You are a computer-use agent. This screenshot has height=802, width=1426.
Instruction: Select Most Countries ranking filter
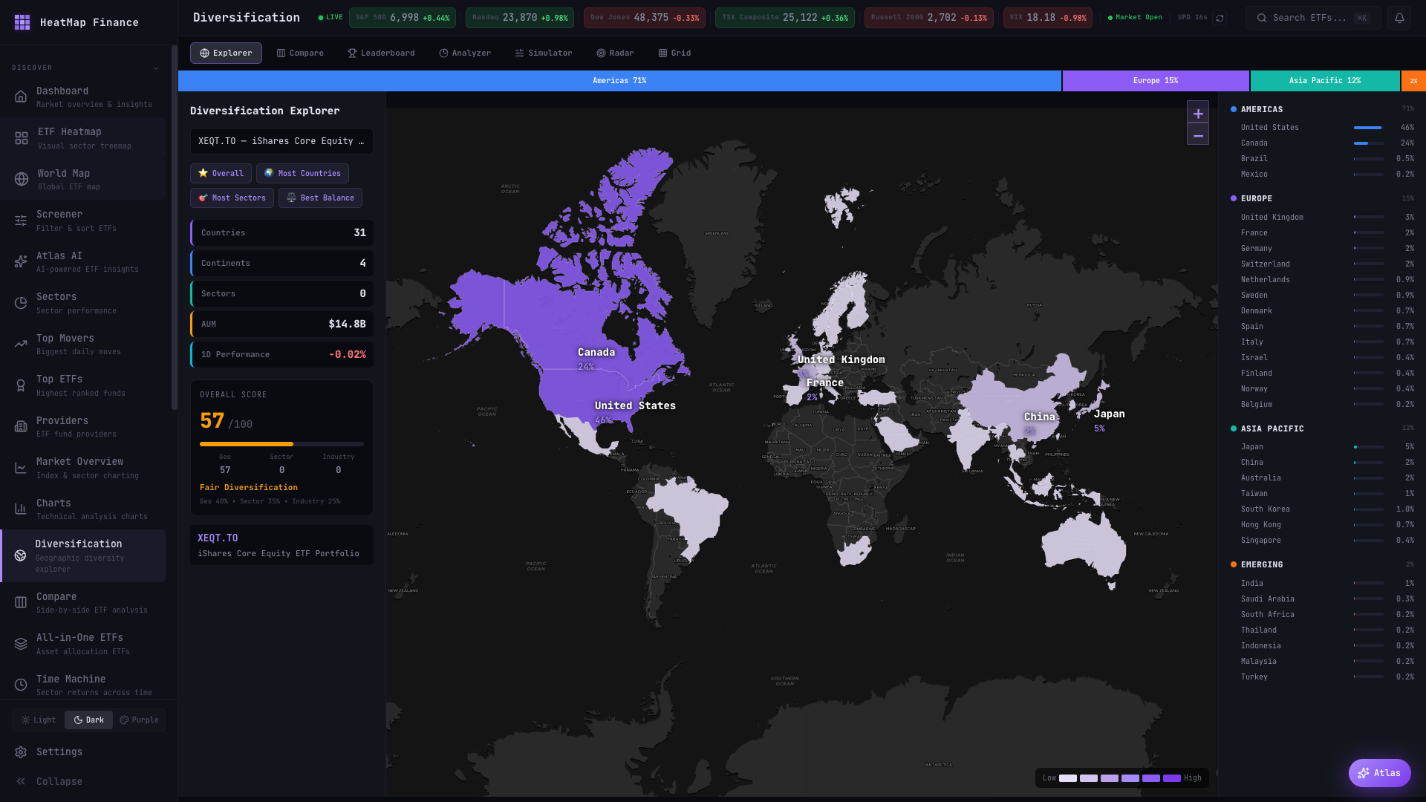tap(302, 173)
